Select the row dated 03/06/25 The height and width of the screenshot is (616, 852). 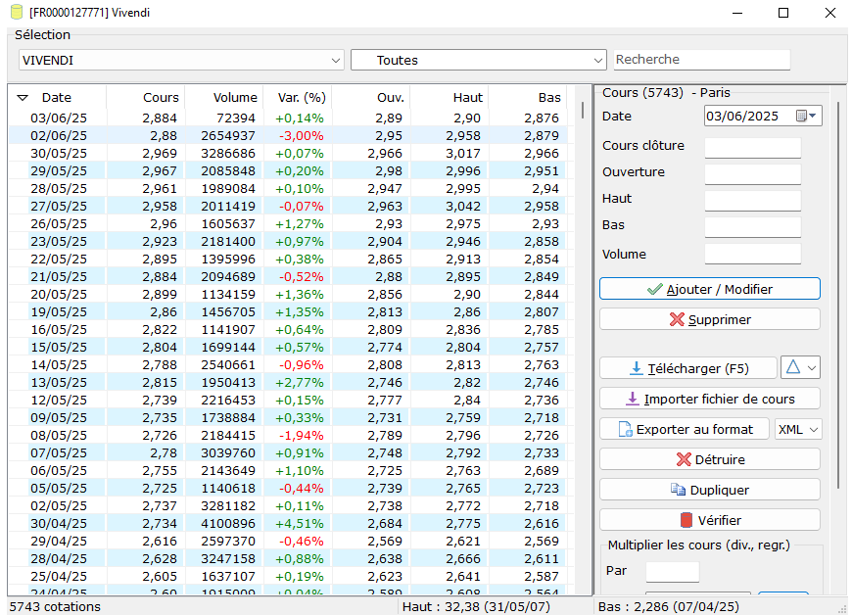click(x=288, y=118)
